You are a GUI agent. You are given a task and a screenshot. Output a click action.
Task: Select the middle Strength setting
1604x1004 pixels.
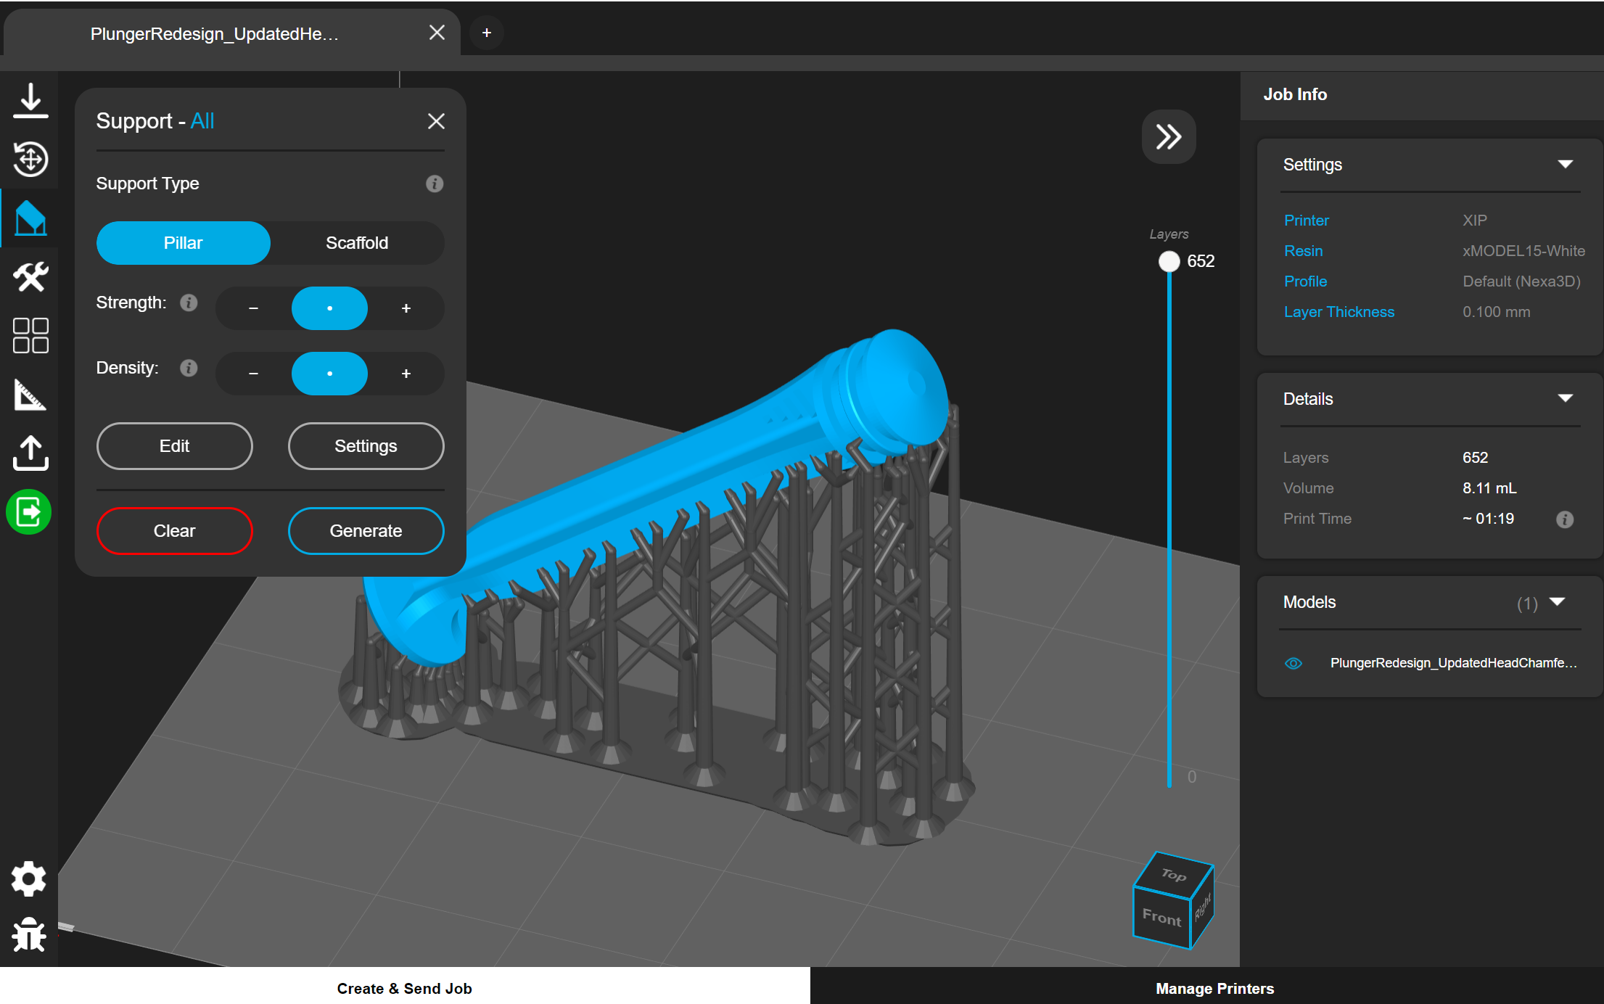pos(329,308)
